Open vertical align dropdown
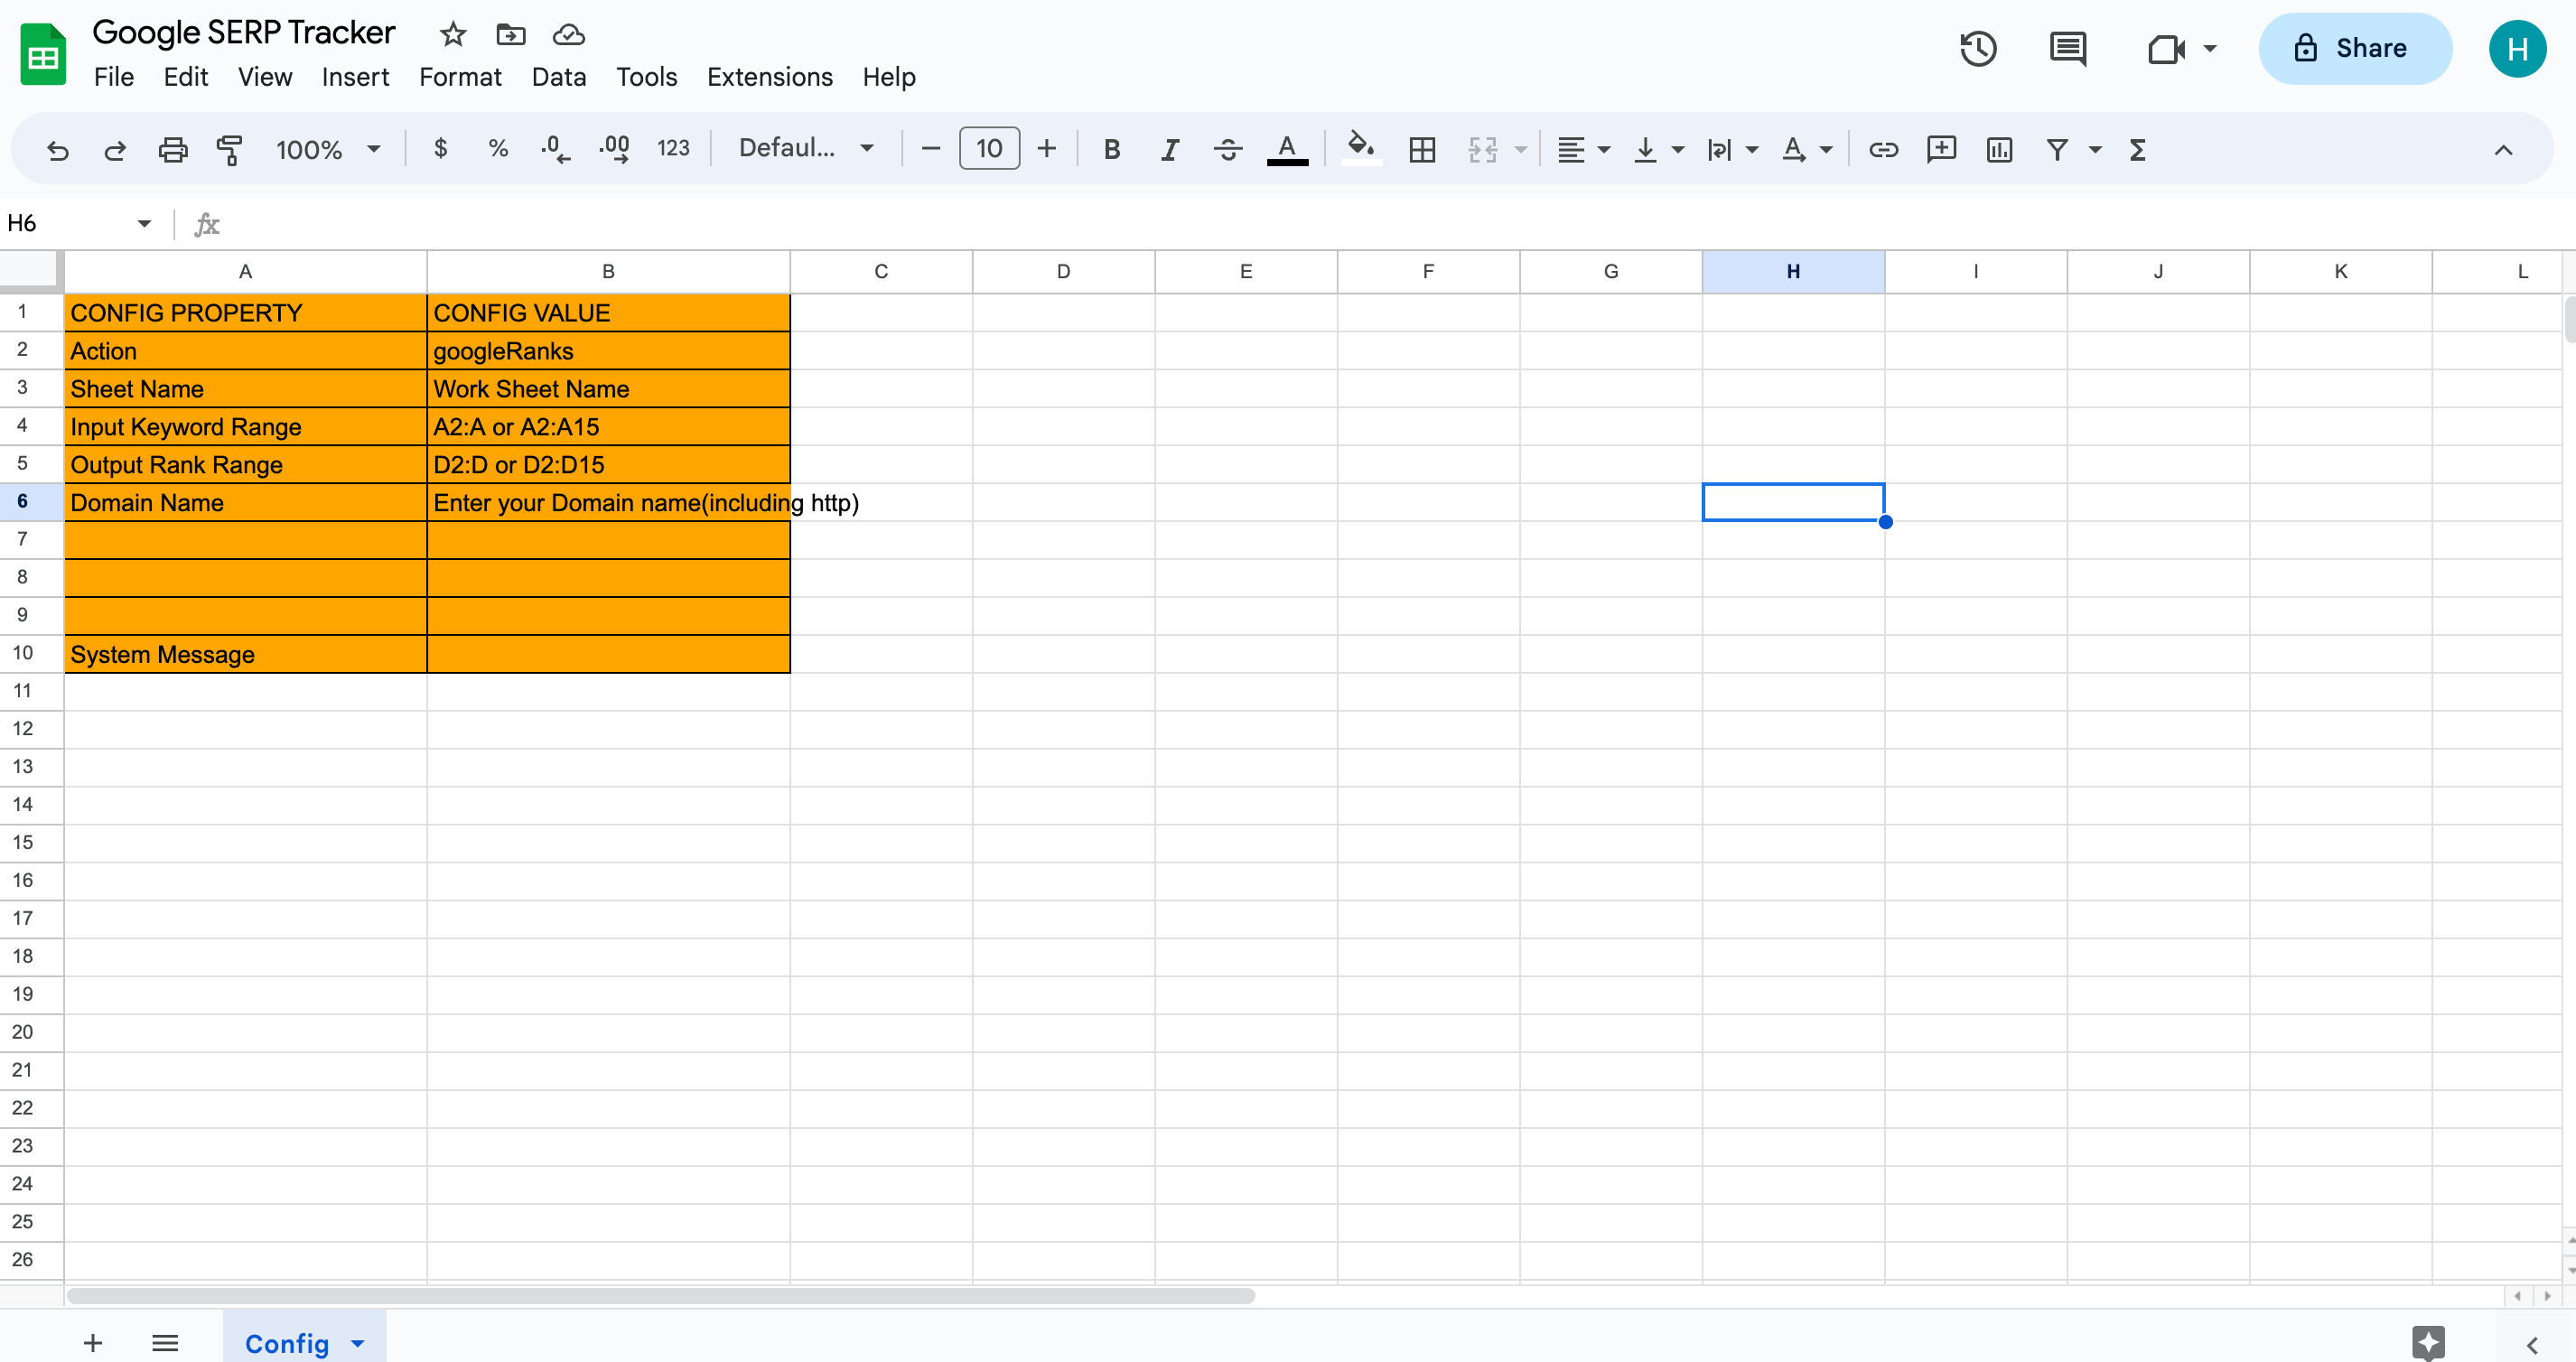Viewport: 2576px width, 1362px height. tap(1658, 150)
